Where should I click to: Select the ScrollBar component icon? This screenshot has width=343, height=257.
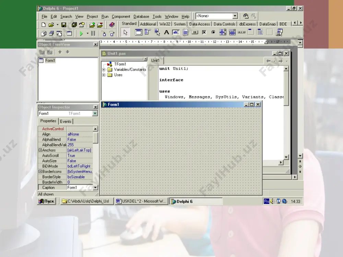pyautogui.click(x=241, y=32)
